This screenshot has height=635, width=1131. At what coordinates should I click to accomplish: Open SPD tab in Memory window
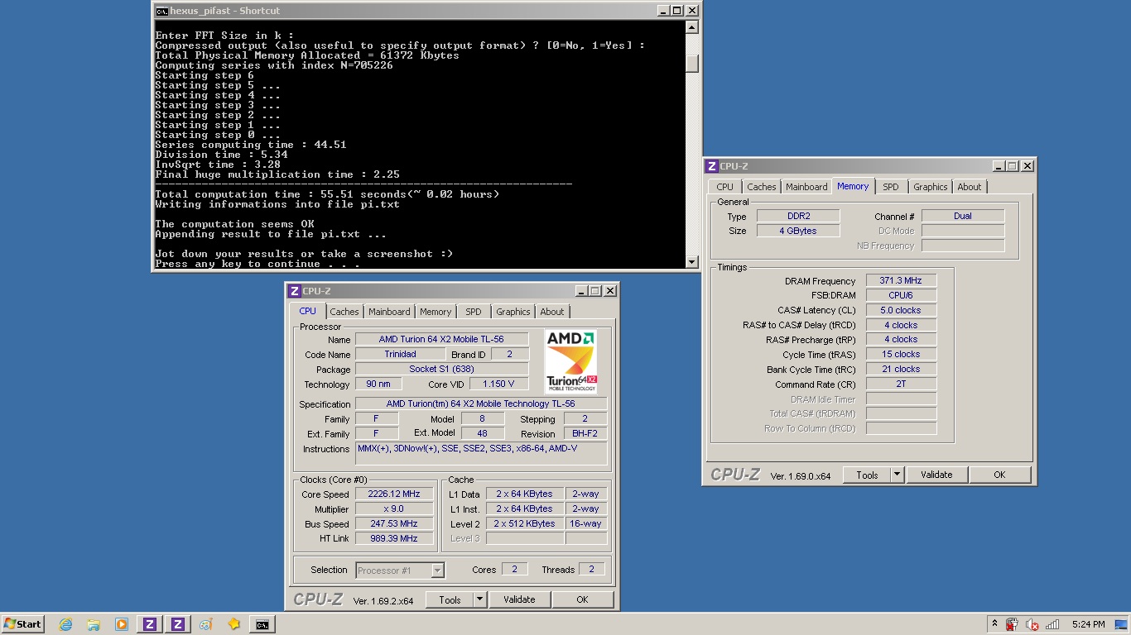(891, 187)
